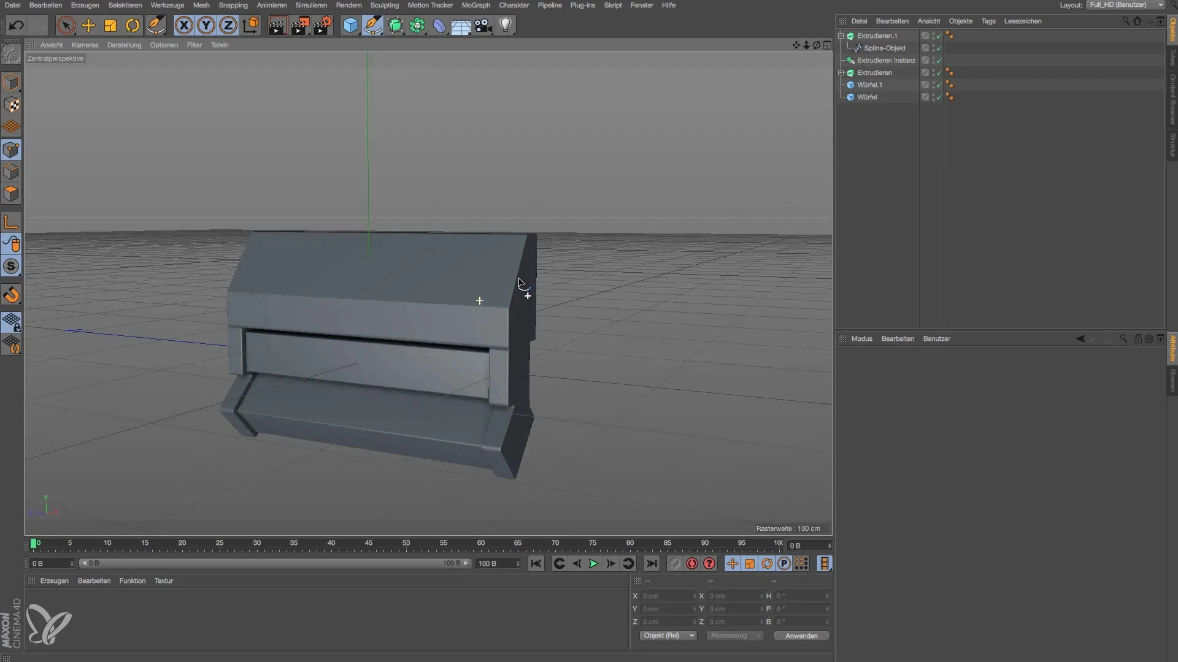Open the render settings
Viewport: 1178px width, 662px height.
[x=323, y=25]
